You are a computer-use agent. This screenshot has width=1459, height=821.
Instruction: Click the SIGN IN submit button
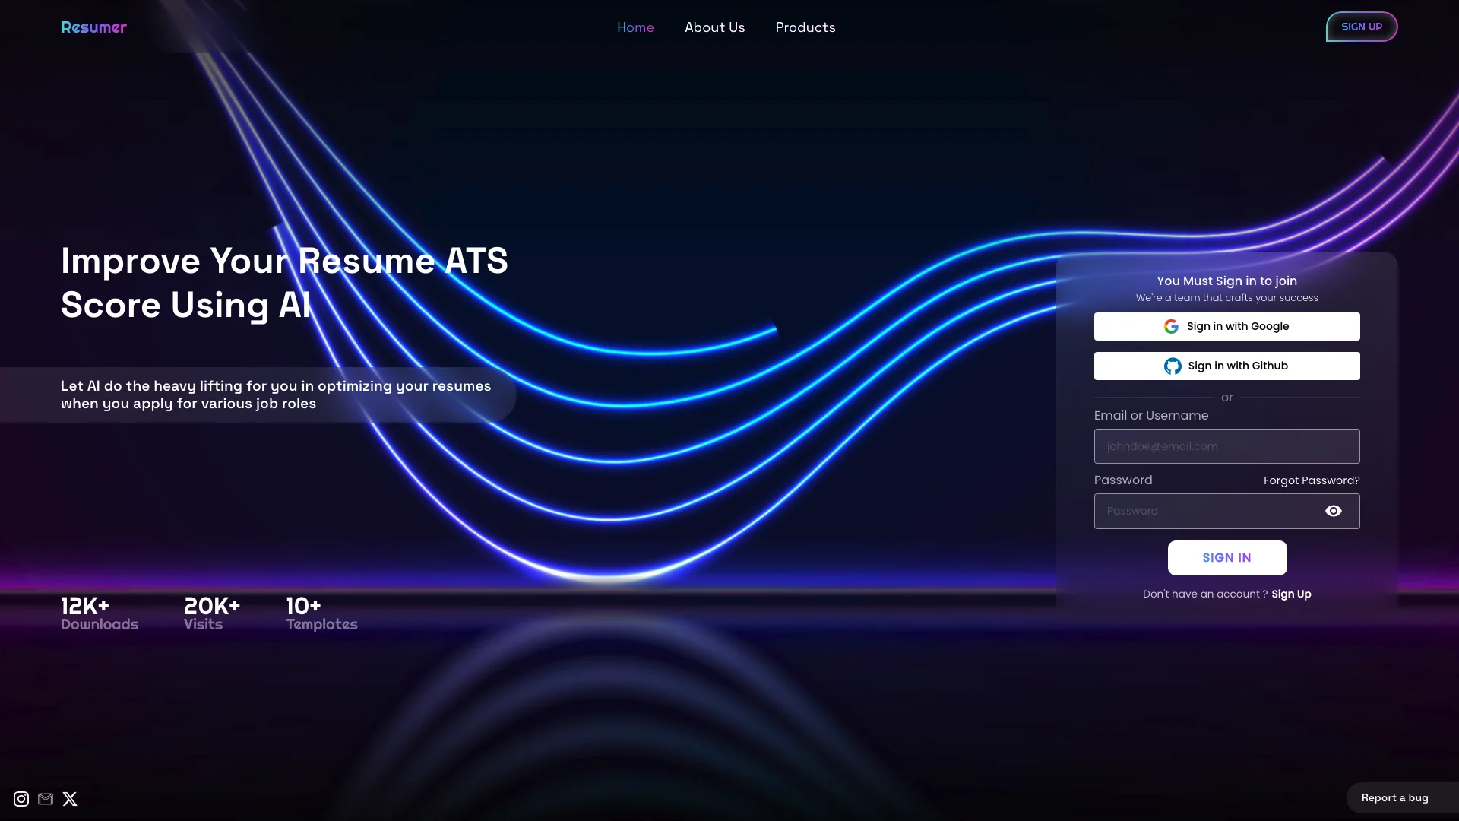coord(1226,557)
